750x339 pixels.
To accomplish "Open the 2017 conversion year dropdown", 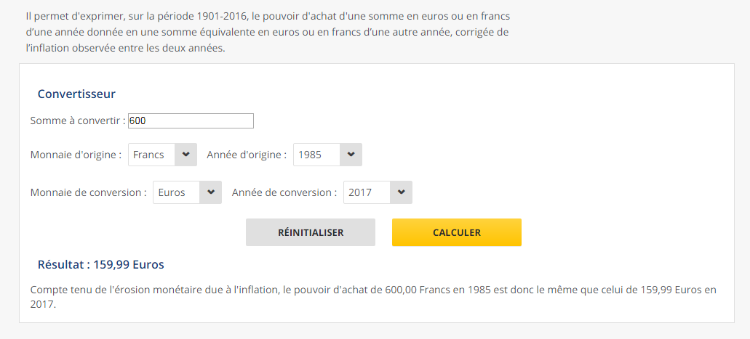I will (378, 192).
